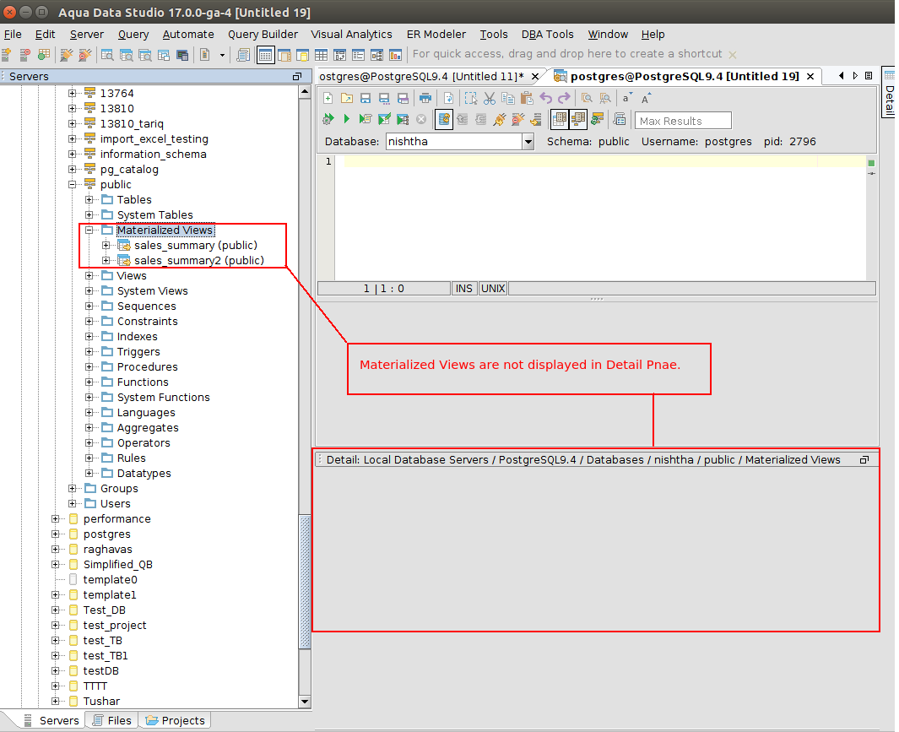Click the tab list button

[x=869, y=76]
